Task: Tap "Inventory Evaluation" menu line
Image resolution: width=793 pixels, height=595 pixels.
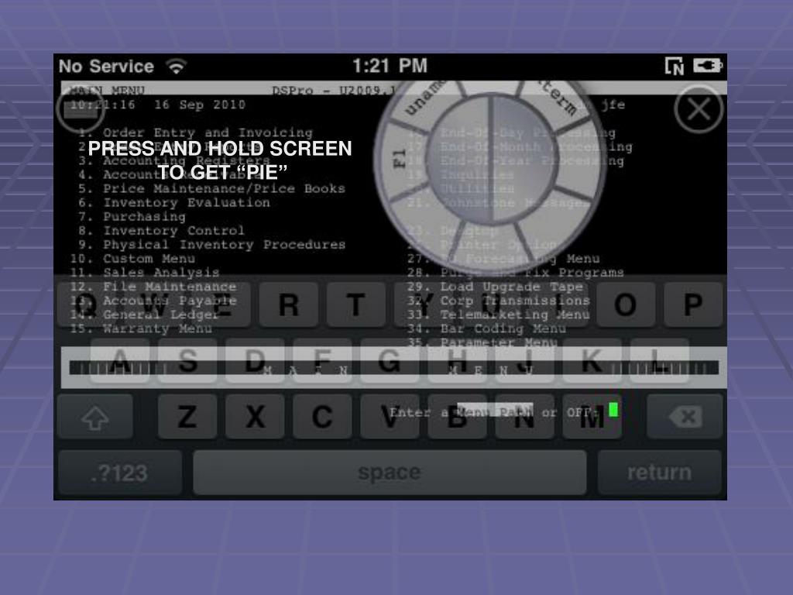Action: (174, 203)
